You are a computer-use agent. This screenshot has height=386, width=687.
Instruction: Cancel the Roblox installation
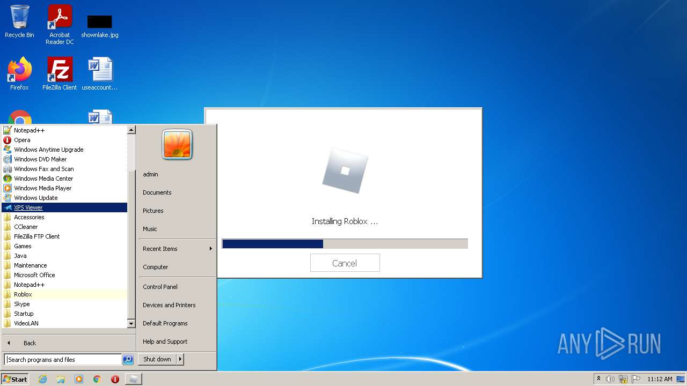(345, 263)
